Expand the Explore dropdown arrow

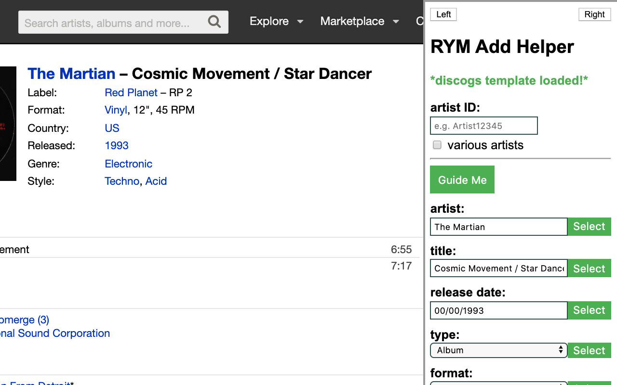coord(300,22)
